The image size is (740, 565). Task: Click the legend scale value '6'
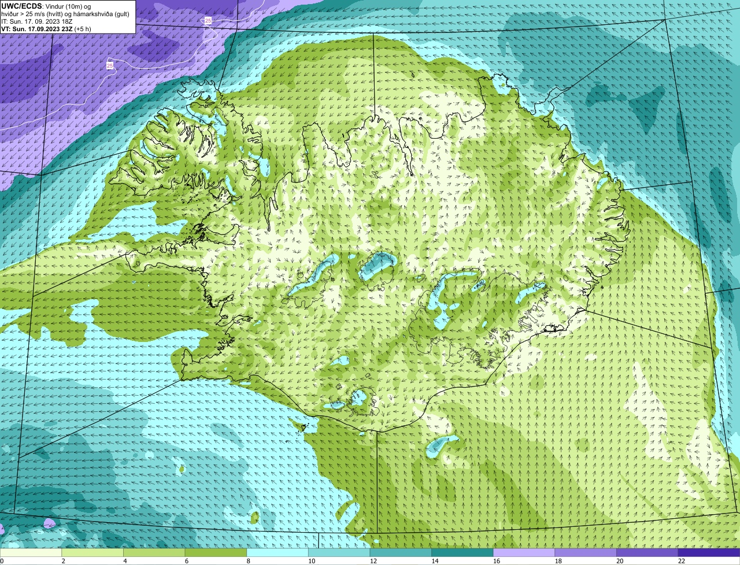coord(187,561)
